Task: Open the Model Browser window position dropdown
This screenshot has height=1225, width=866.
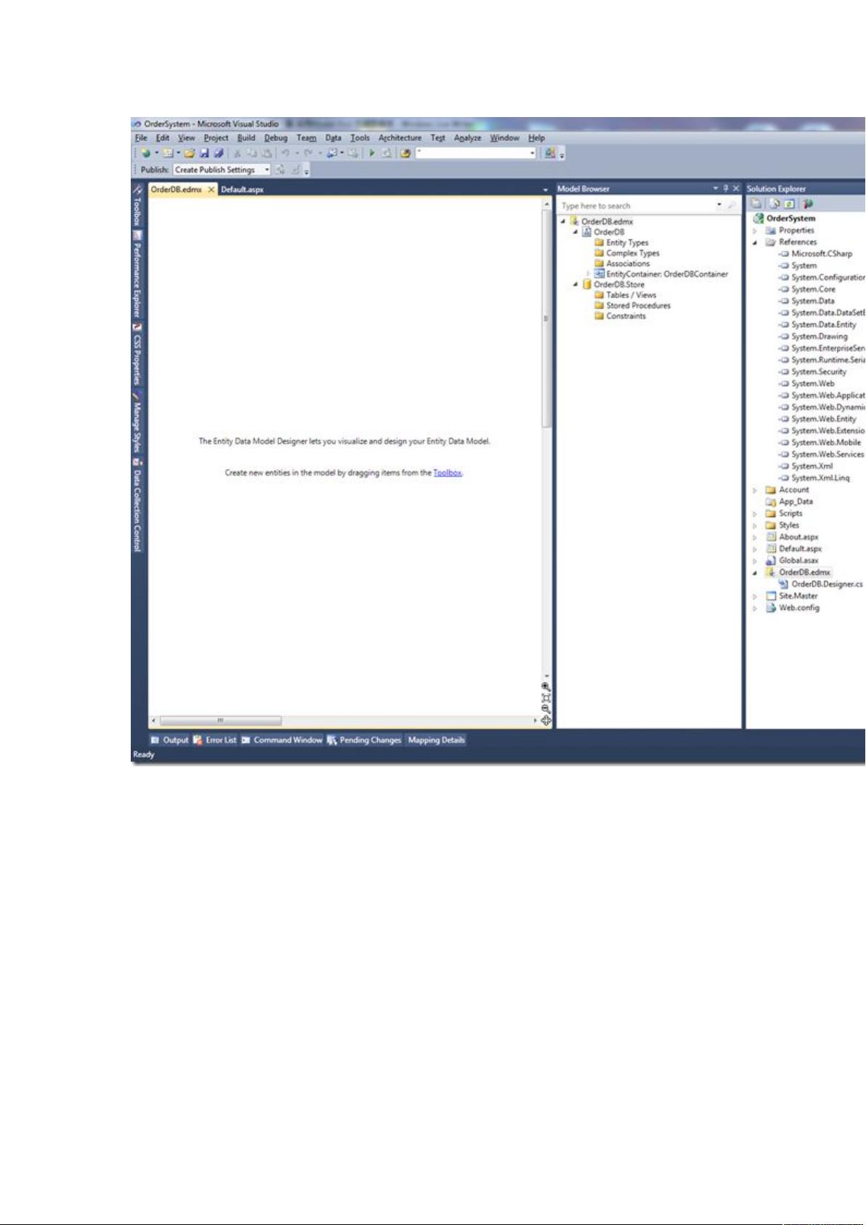Action: [716, 188]
